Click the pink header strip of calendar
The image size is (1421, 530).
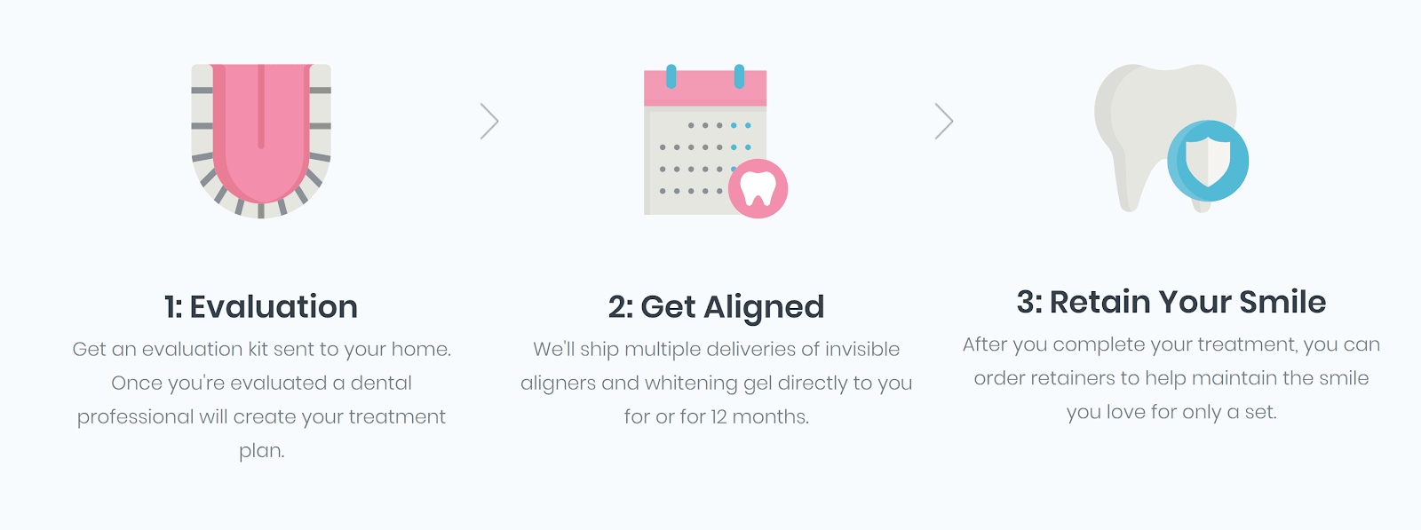click(705, 89)
